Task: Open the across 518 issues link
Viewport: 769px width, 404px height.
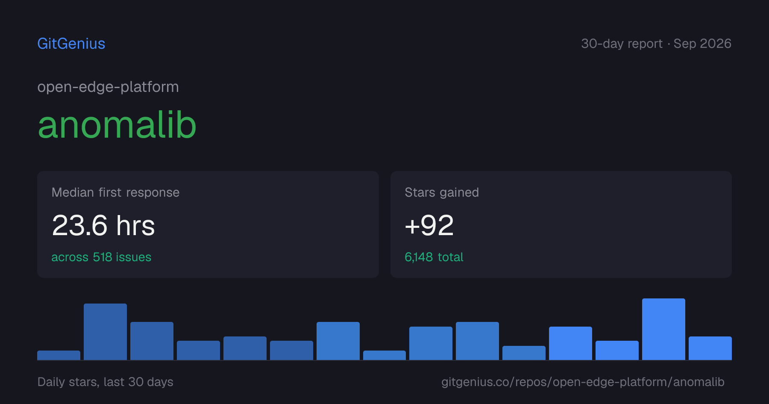Action: [101, 257]
